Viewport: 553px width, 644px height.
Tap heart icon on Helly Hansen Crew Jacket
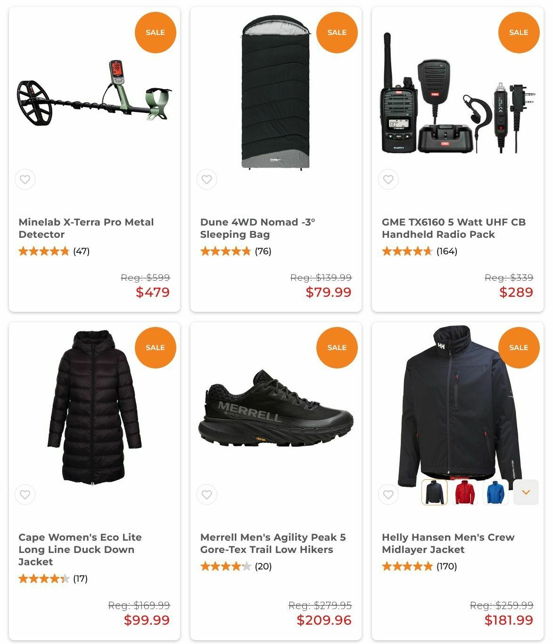click(x=388, y=494)
